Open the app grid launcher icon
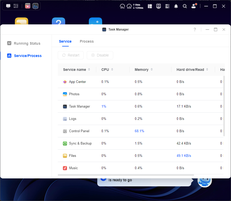231x201 pixels. 16,6
